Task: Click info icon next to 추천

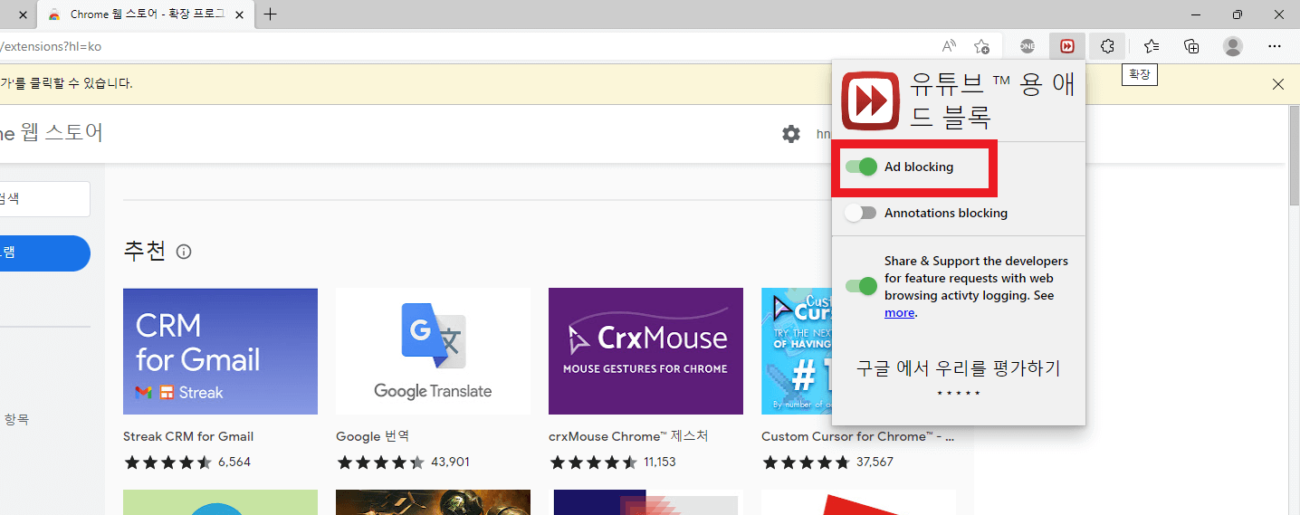Action: pos(184,252)
